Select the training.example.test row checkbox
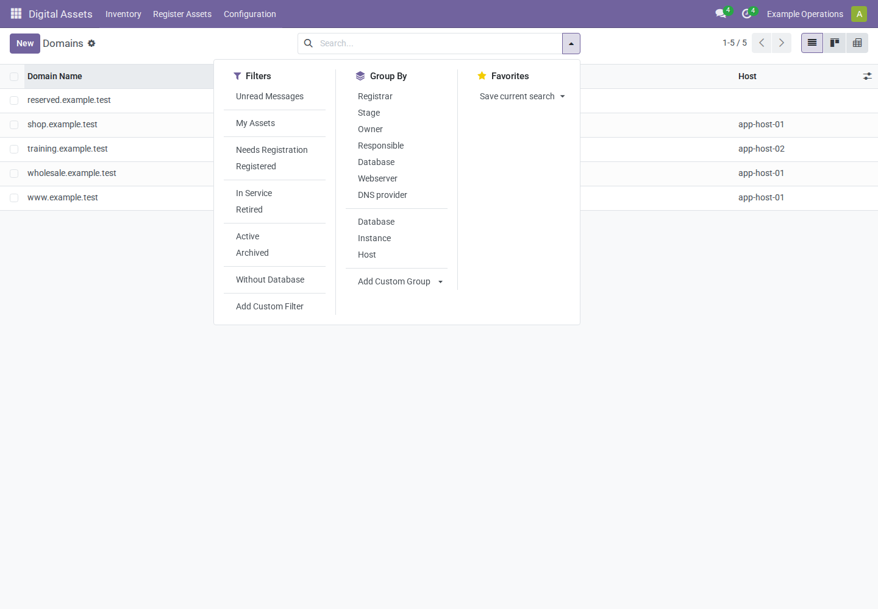The image size is (878, 609). coord(14,149)
